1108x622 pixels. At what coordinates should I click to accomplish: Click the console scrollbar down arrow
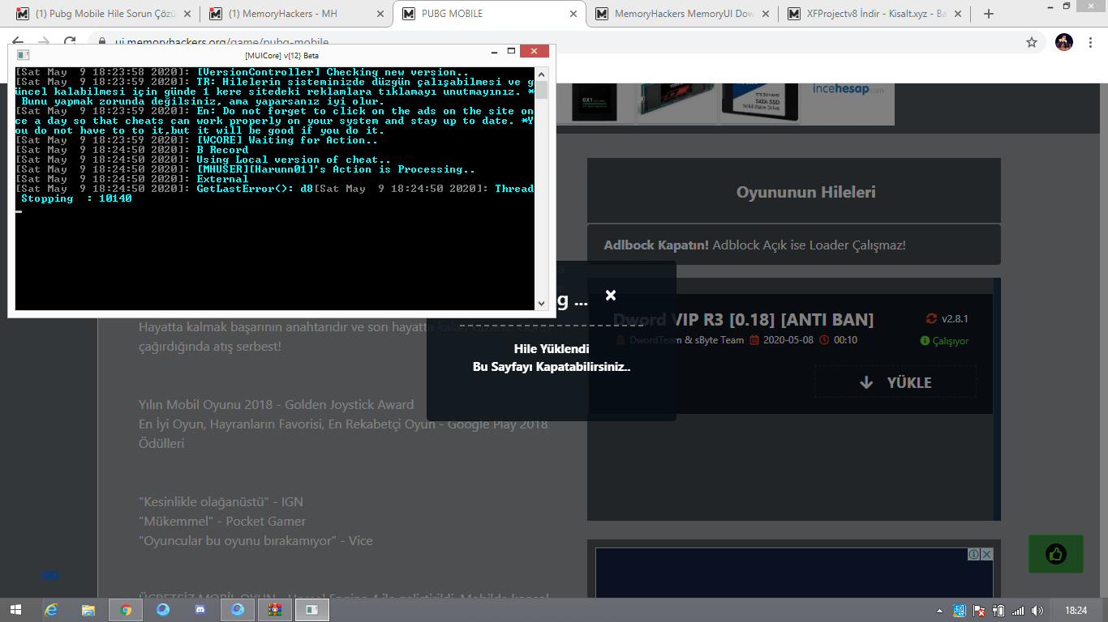click(541, 304)
